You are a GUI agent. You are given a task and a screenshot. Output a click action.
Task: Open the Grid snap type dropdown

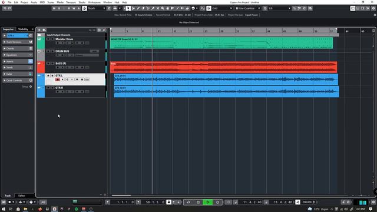(223, 8)
